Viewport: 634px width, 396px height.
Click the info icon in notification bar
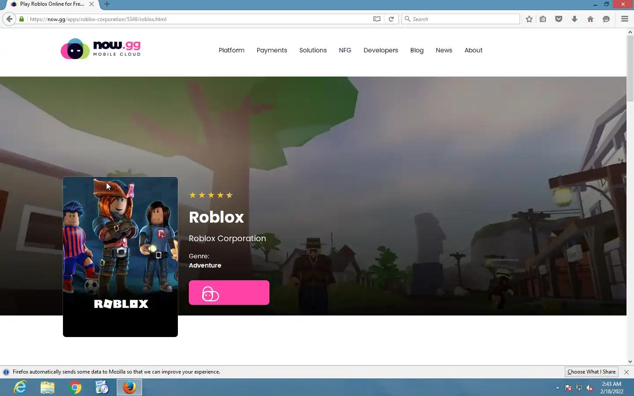click(6, 372)
